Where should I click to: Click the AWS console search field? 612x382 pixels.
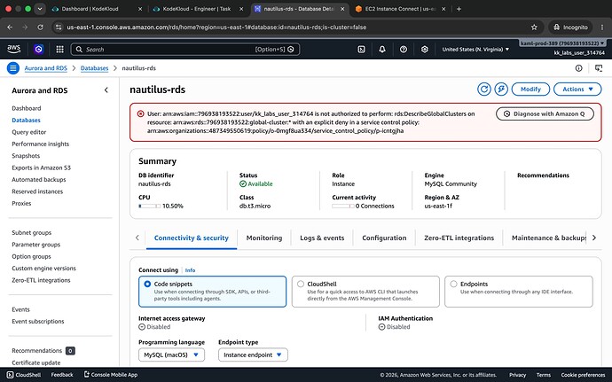[x=185, y=49]
